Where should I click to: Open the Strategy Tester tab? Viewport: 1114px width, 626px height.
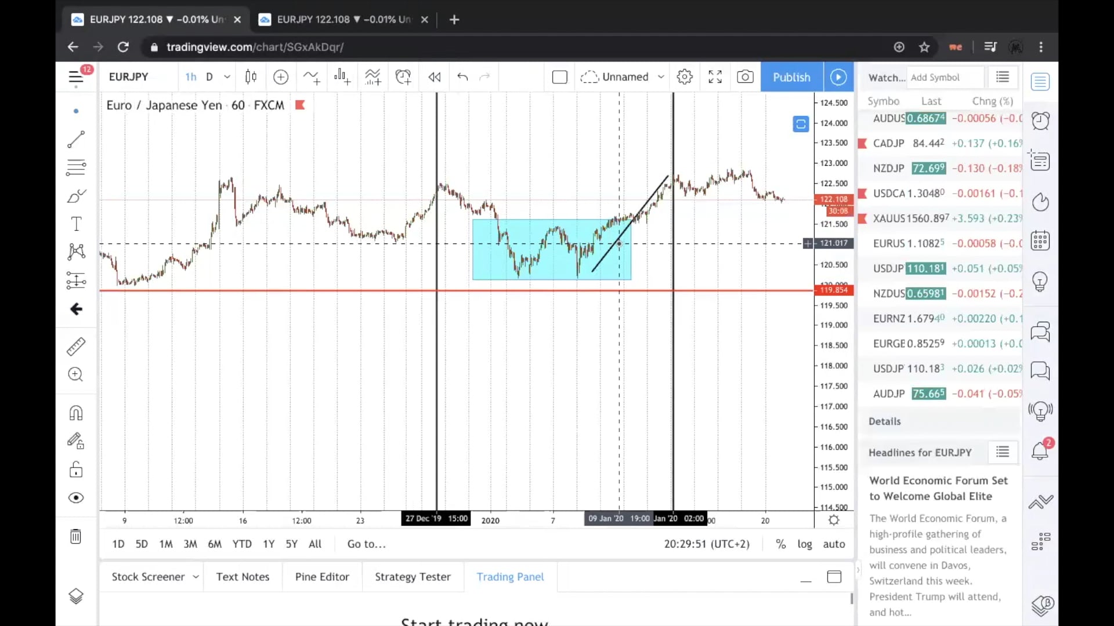pos(413,577)
